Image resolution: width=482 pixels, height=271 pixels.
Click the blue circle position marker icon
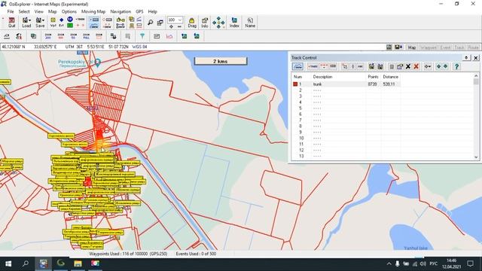click(x=70, y=20)
